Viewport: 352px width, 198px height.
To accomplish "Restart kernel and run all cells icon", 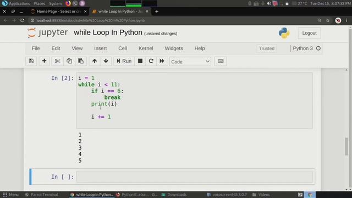I will pos(162,61).
